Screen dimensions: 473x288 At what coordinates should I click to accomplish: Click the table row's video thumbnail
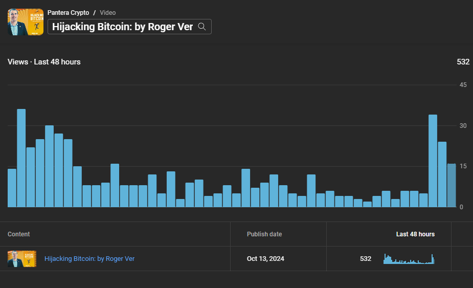pyautogui.click(x=22, y=259)
